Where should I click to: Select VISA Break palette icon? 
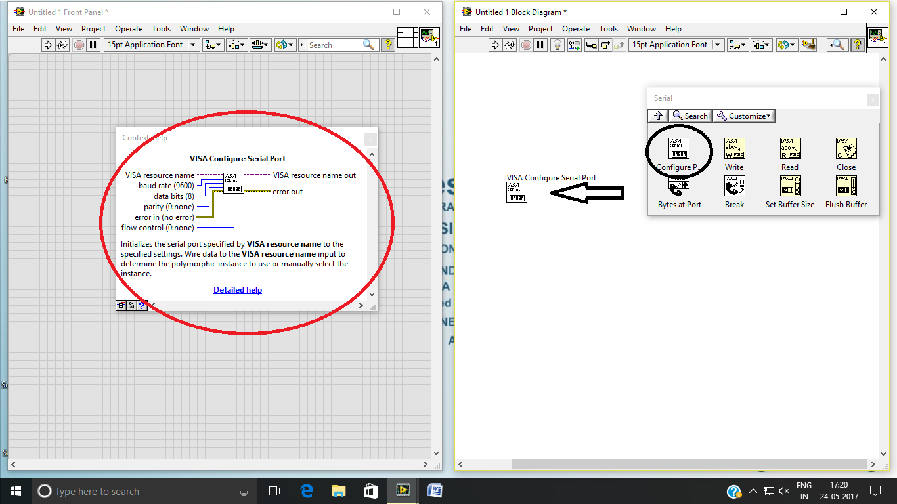(734, 186)
